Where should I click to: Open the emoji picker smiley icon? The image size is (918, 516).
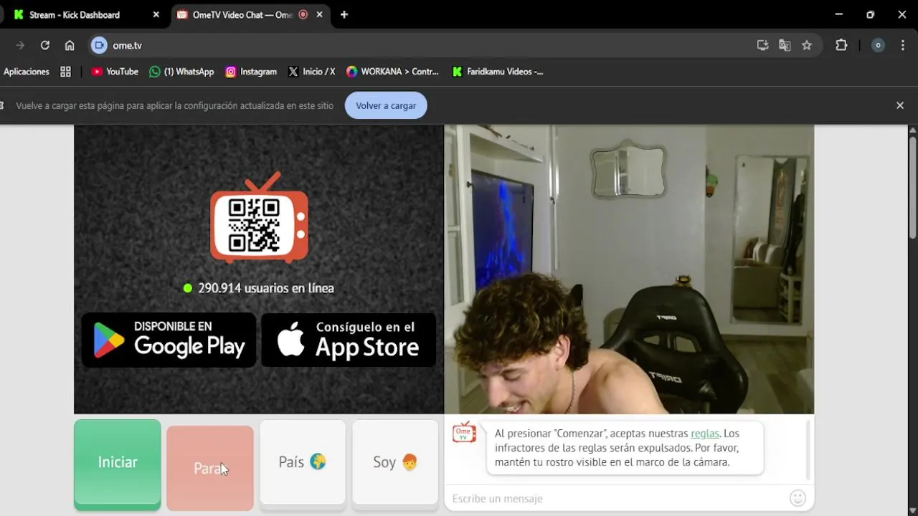point(798,498)
